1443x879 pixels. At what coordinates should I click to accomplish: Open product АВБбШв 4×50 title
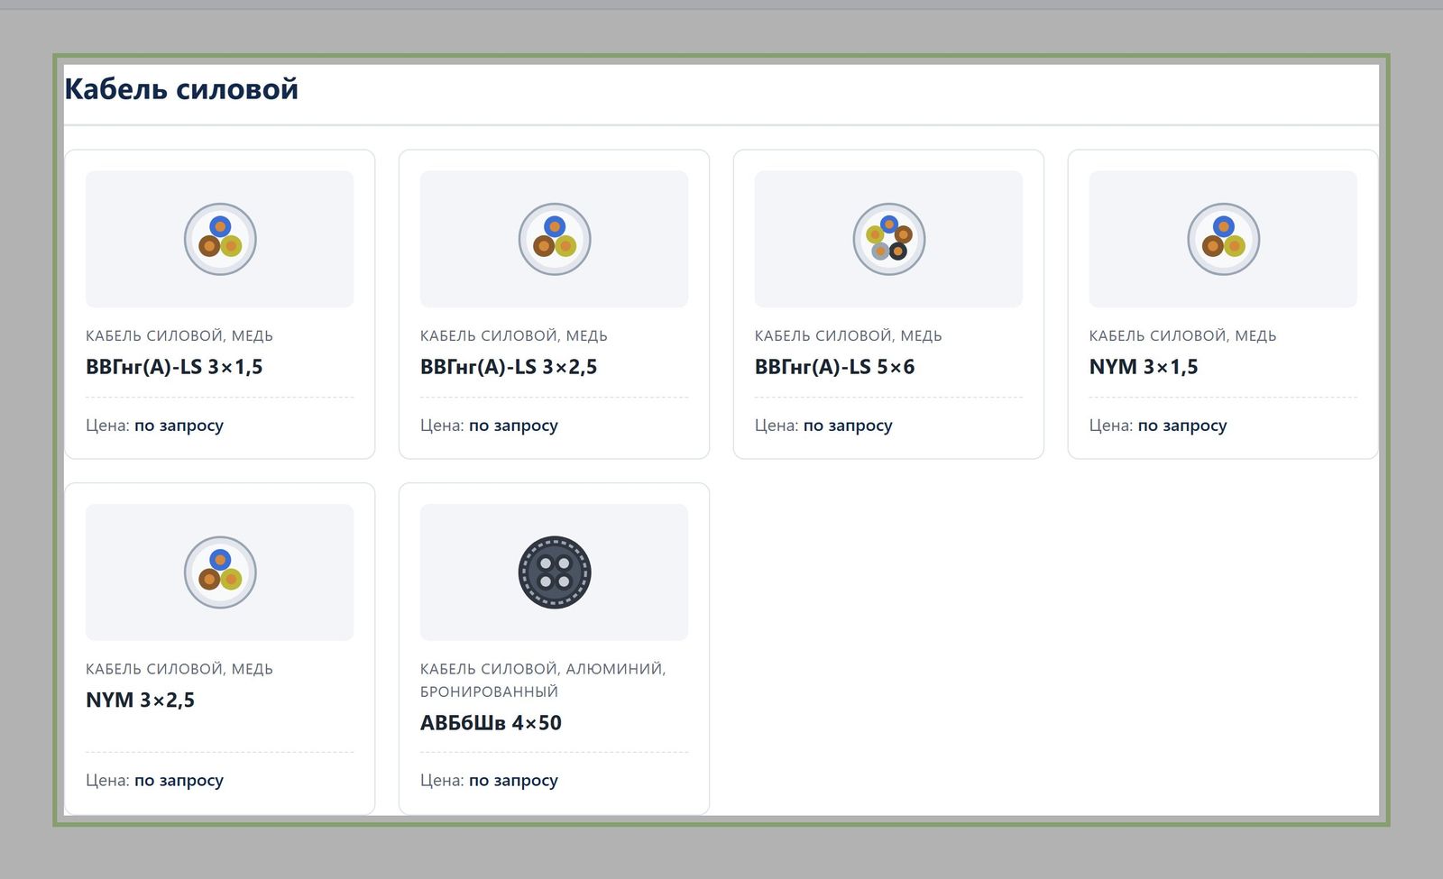click(491, 723)
